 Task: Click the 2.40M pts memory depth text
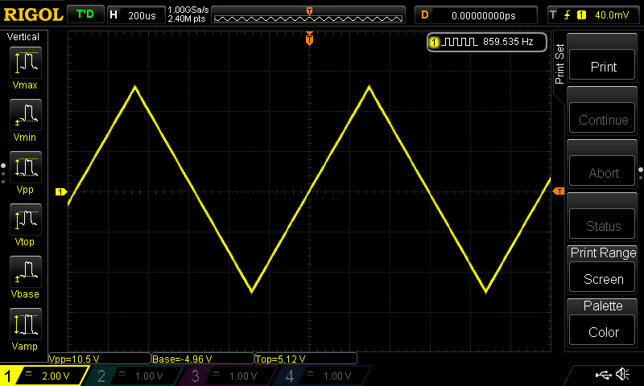pos(187,18)
